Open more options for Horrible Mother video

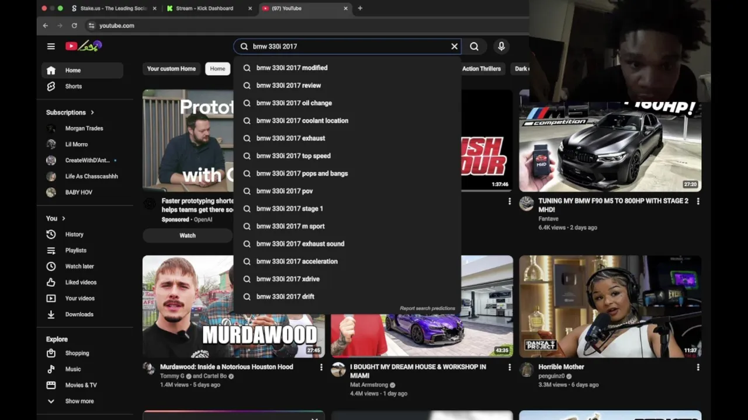(x=698, y=367)
